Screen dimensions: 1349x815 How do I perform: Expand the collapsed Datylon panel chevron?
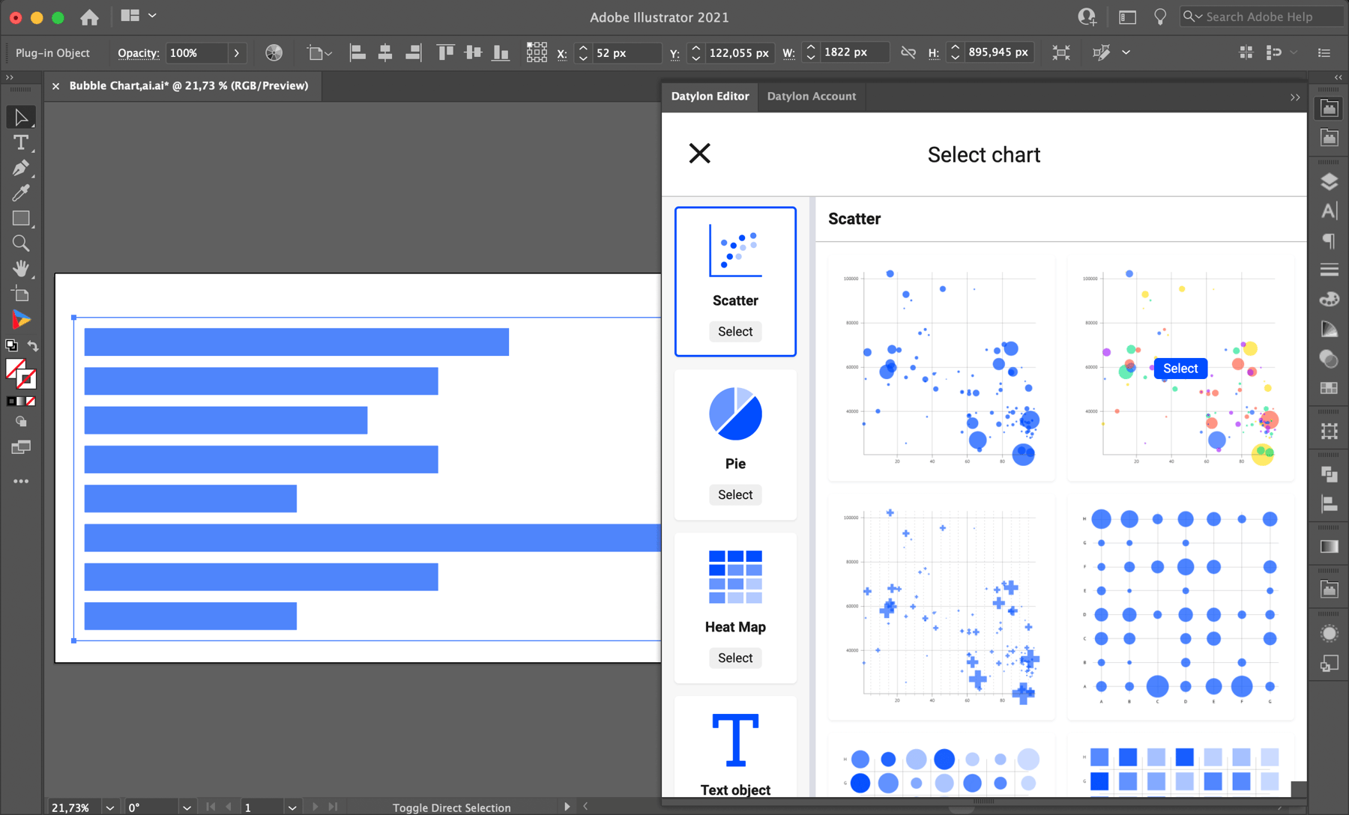1295,97
